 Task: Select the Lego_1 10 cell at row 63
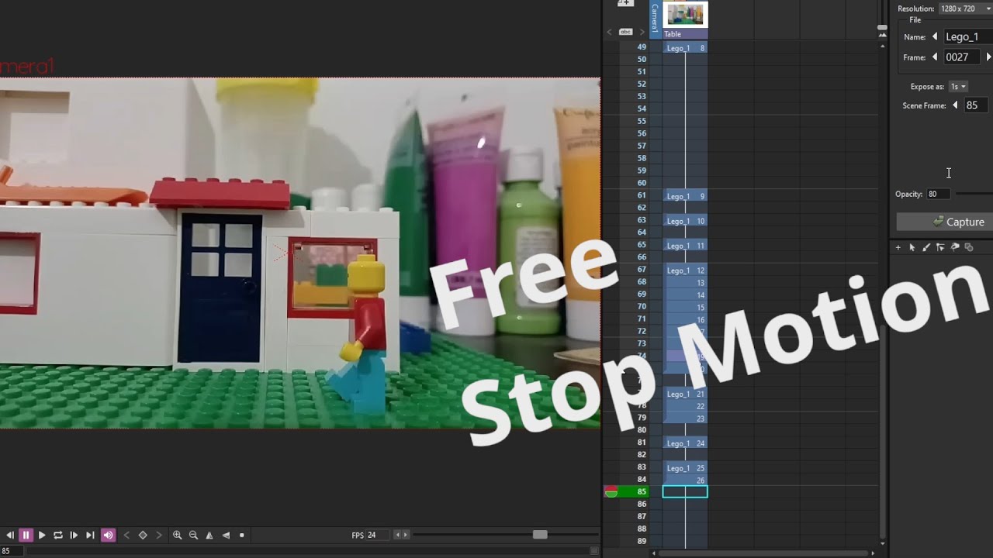[685, 221]
